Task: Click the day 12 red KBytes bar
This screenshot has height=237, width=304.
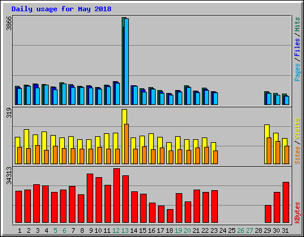Action: (x=116, y=196)
